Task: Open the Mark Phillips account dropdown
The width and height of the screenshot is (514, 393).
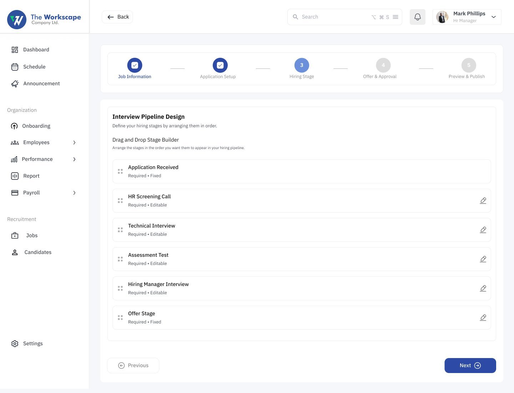Action: pyautogui.click(x=494, y=17)
